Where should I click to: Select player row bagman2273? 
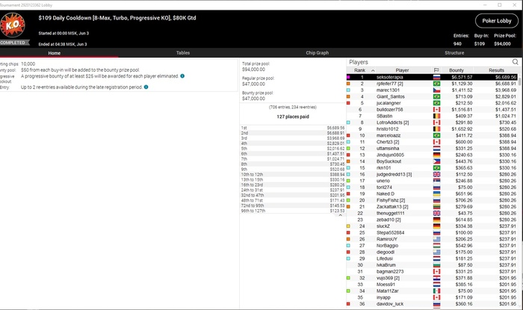pyautogui.click(x=432, y=271)
